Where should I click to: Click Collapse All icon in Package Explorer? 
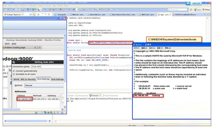click(x=31, y=14)
